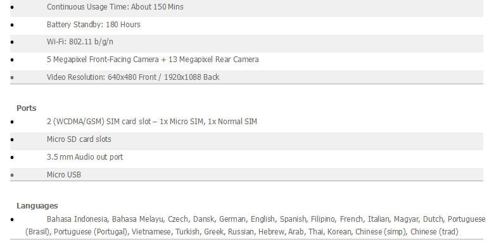Click the Languages section heading
The height and width of the screenshot is (249, 501).
tap(37, 205)
